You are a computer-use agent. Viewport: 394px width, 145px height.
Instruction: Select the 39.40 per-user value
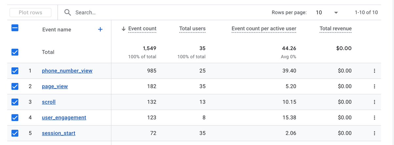[x=289, y=71]
